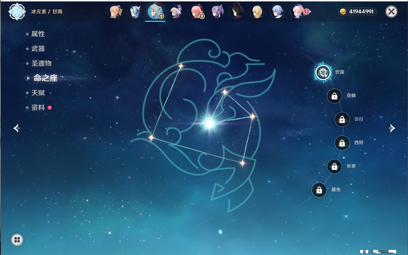Select Yoimiya's blonde ponytail portrait

point(115,12)
